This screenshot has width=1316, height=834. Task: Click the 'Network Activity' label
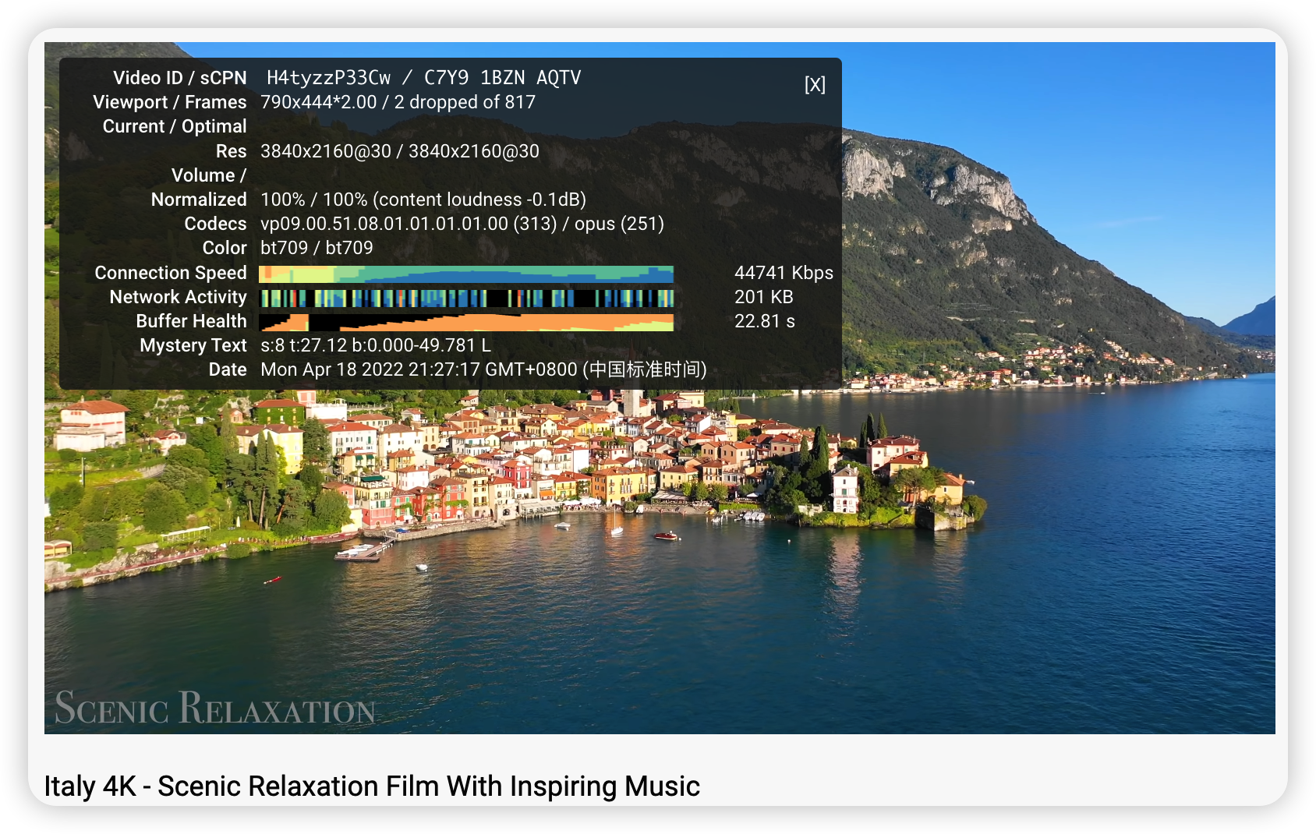pyautogui.click(x=178, y=297)
